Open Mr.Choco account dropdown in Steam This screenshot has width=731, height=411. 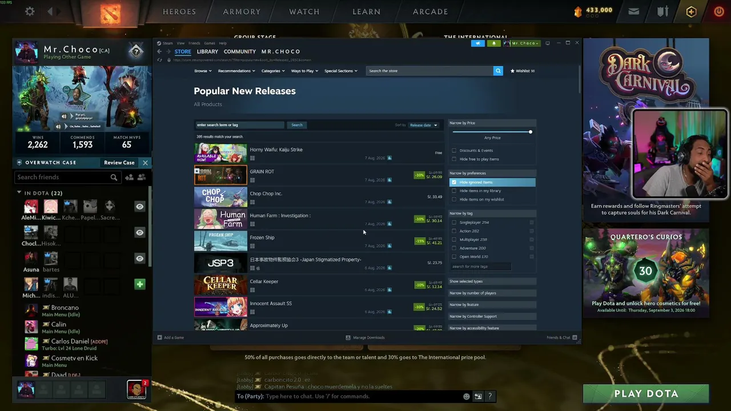click(522, 43)
